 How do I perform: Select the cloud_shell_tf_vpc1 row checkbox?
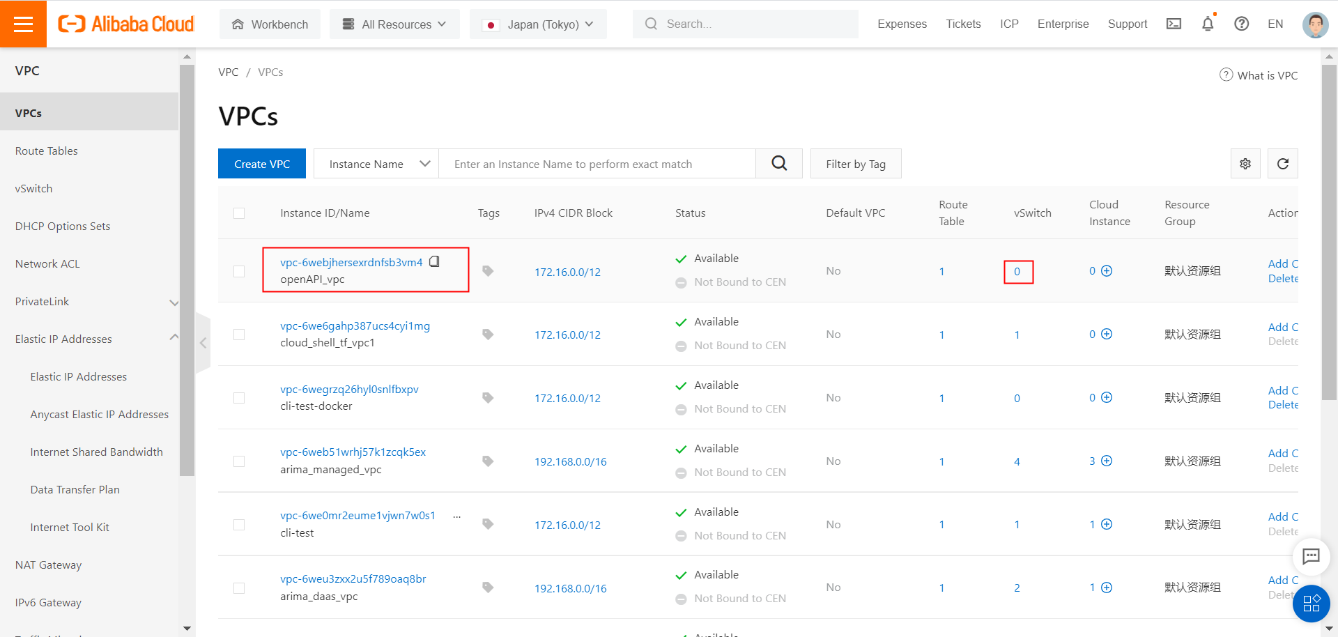[x=239, y=335]
